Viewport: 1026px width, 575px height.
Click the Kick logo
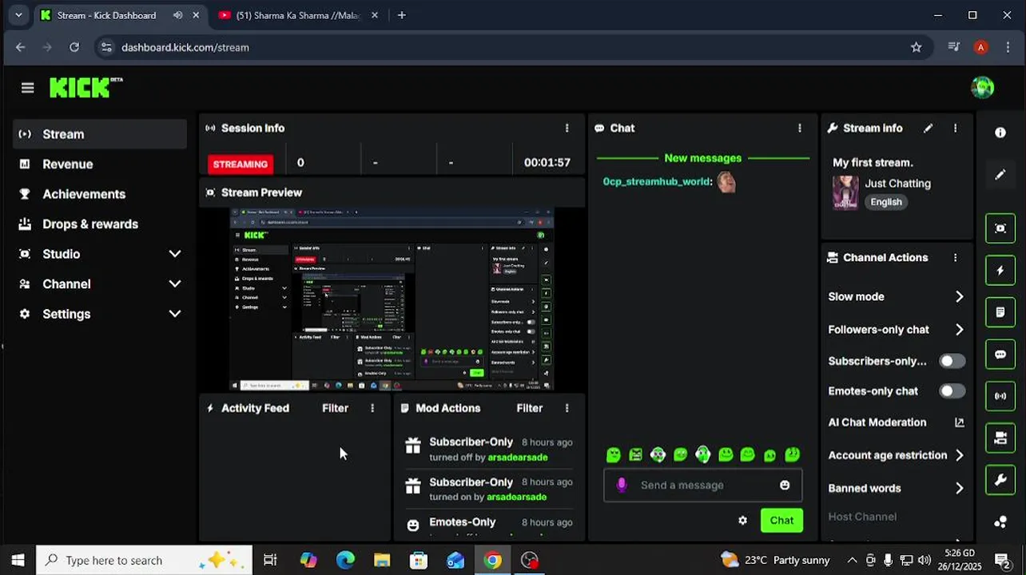tap(85, 87)
